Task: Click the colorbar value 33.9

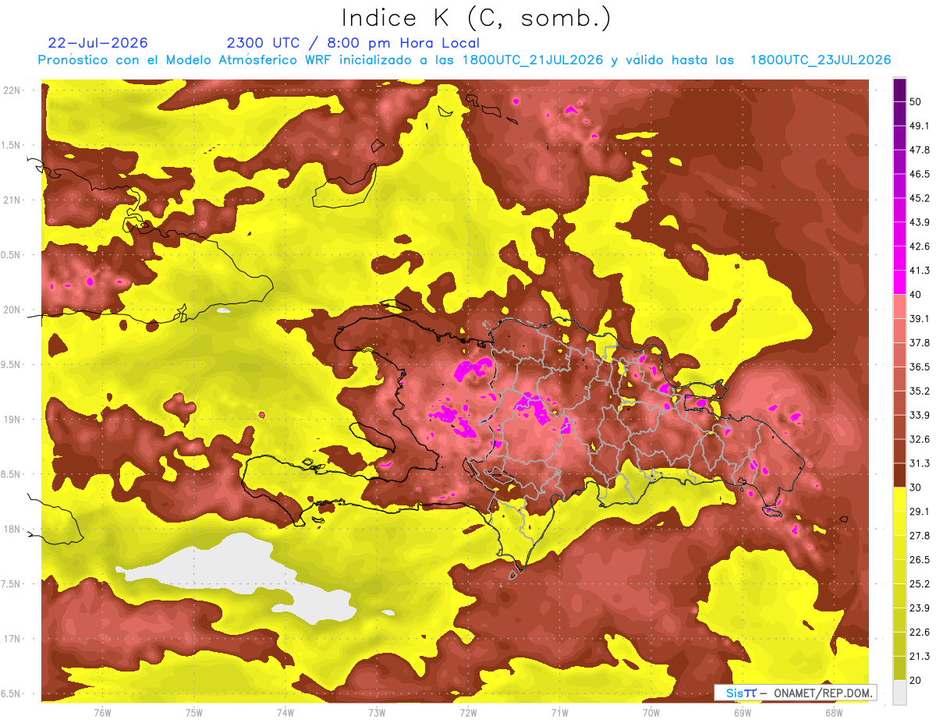Action: [x=919, y=415]
